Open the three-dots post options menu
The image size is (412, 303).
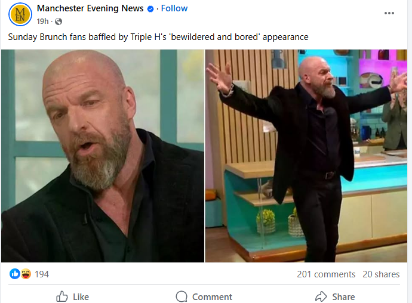[x=389, y=13]
